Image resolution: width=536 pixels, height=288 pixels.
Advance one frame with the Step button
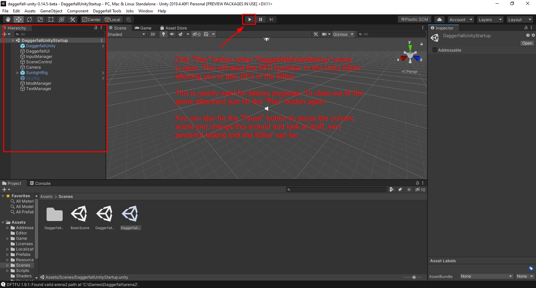tap(271, 19)
